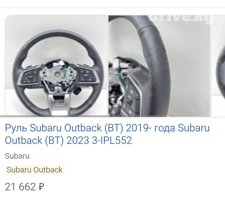The height and width of the screenshot is (197, 225).
Task: Open the close-up leather rim photo
Action: pos(159,66)
